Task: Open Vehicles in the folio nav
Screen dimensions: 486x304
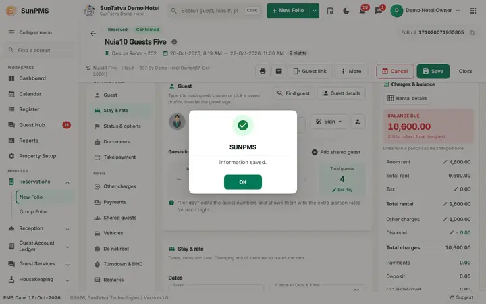Action: tap(113, 233)
